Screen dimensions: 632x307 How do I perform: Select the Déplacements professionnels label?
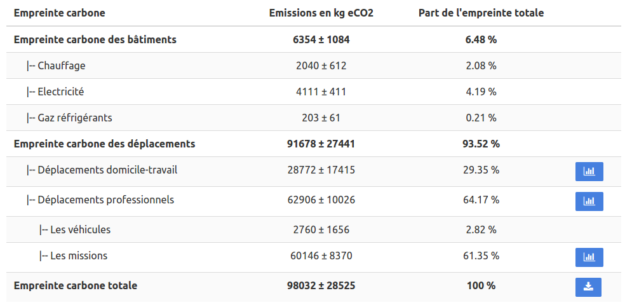click(x=105, y=200)
